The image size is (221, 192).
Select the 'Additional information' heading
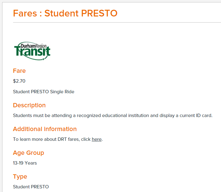[x=45, y=129]
